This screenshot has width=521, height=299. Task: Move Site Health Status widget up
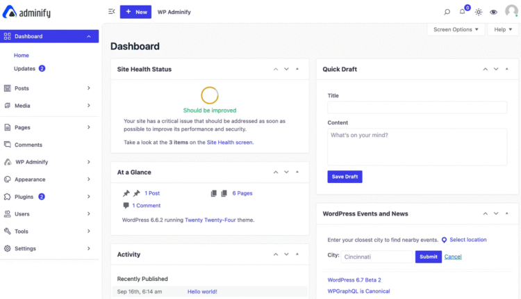pos(276,69)
